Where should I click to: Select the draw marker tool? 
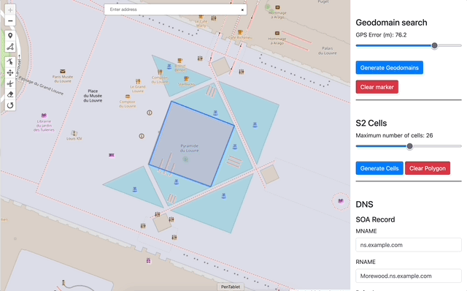coord(10,36)
